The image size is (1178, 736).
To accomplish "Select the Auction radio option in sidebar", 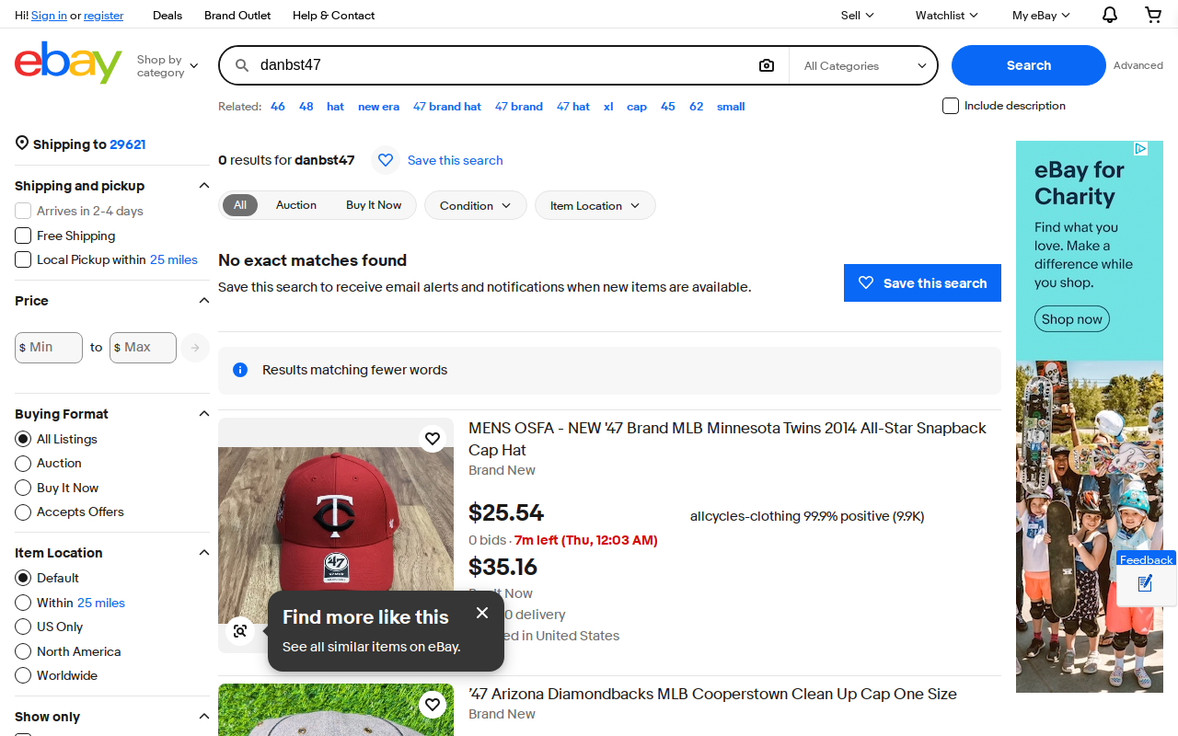I will 23,463.
